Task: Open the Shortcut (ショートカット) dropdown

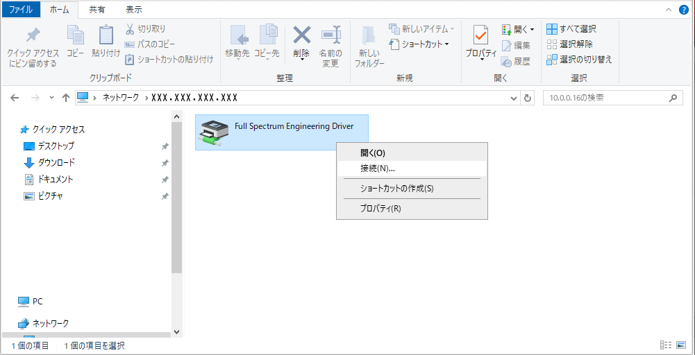Action: [x=419, y=44]
